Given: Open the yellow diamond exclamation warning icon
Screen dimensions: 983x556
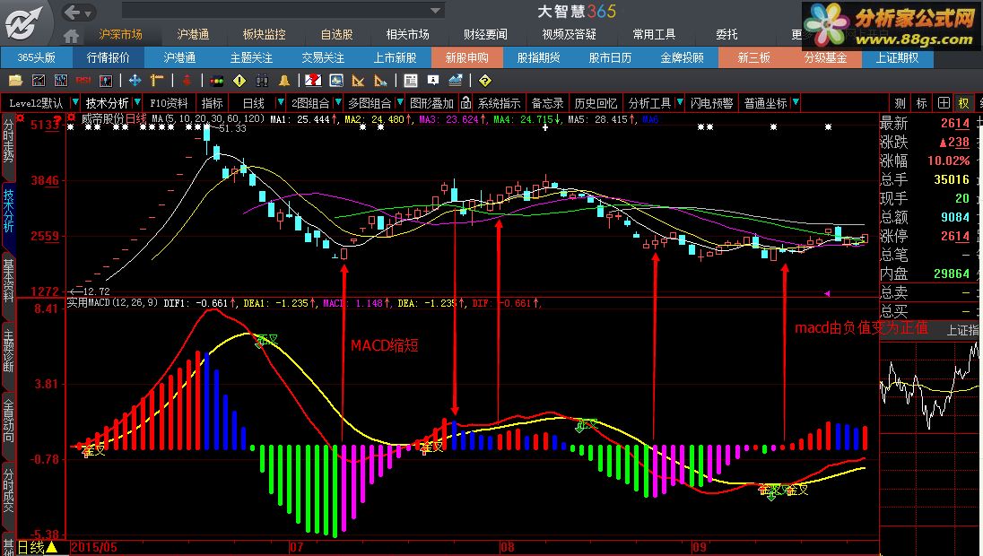Looking at the screenshot, I should click(239, 80).
